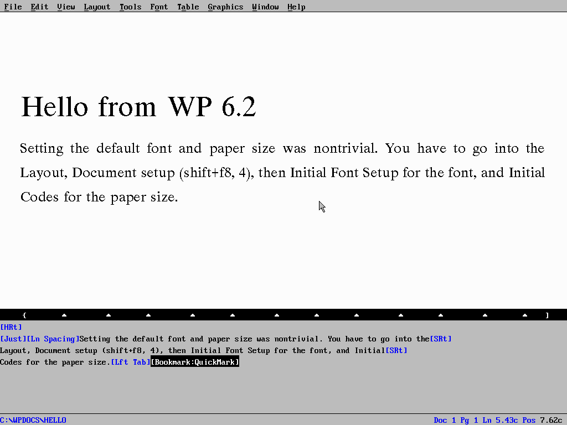Open the Window menu

pos(265,7)
